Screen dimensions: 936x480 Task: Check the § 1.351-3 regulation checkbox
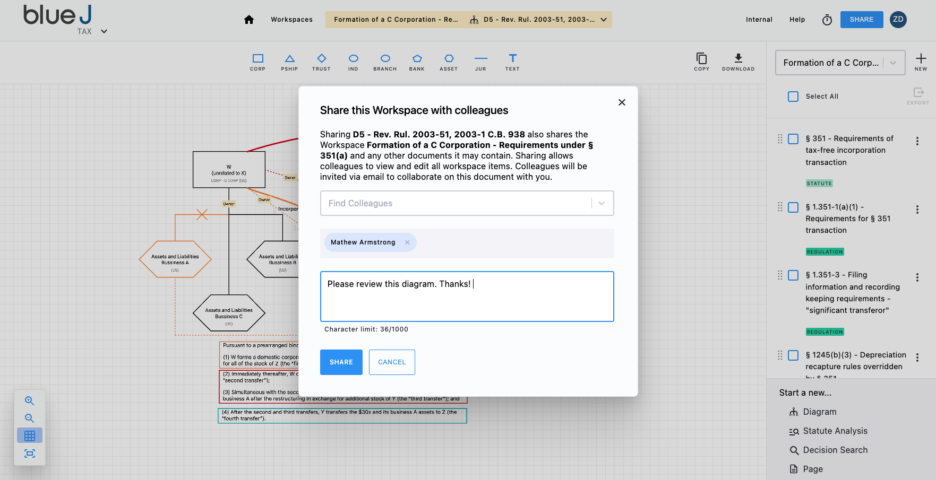point(793,275)
